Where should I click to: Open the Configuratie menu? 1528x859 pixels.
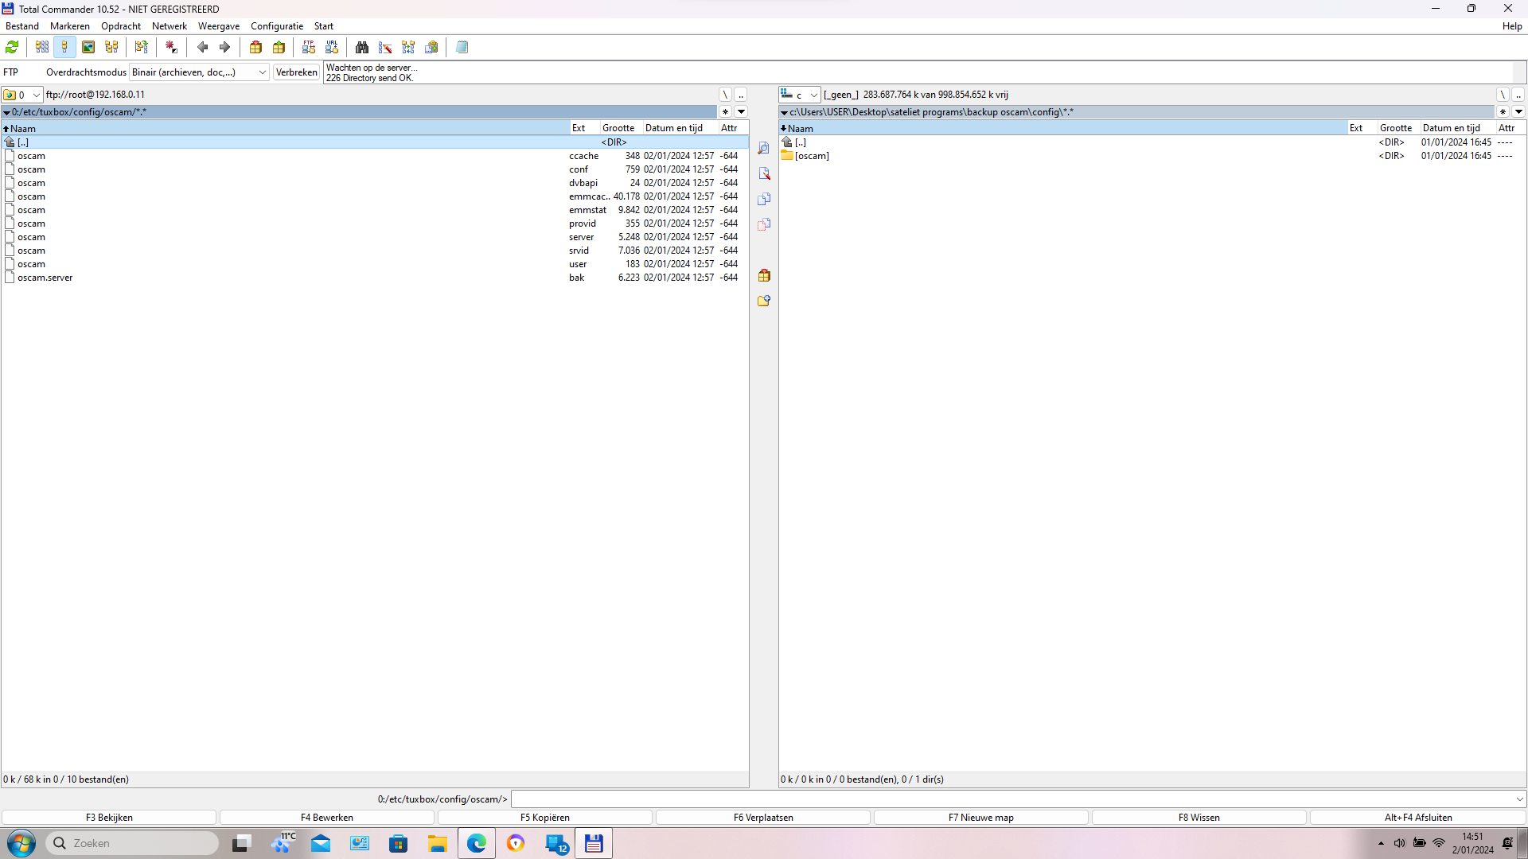(x=276, y=26)
